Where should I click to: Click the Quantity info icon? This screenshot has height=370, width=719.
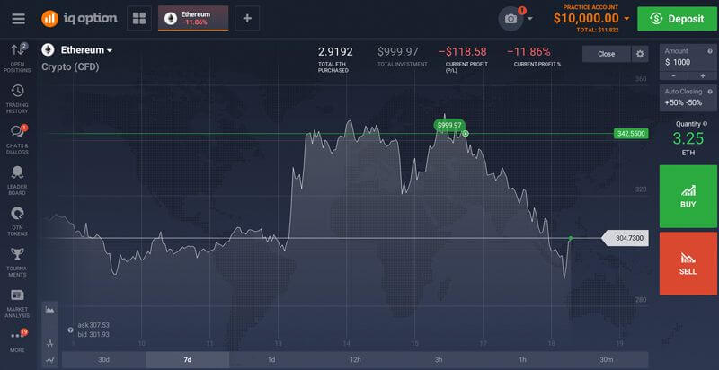tap(705, 124)
